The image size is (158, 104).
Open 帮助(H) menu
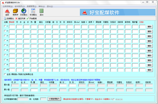pyautogui.click(x=42, y=6)
